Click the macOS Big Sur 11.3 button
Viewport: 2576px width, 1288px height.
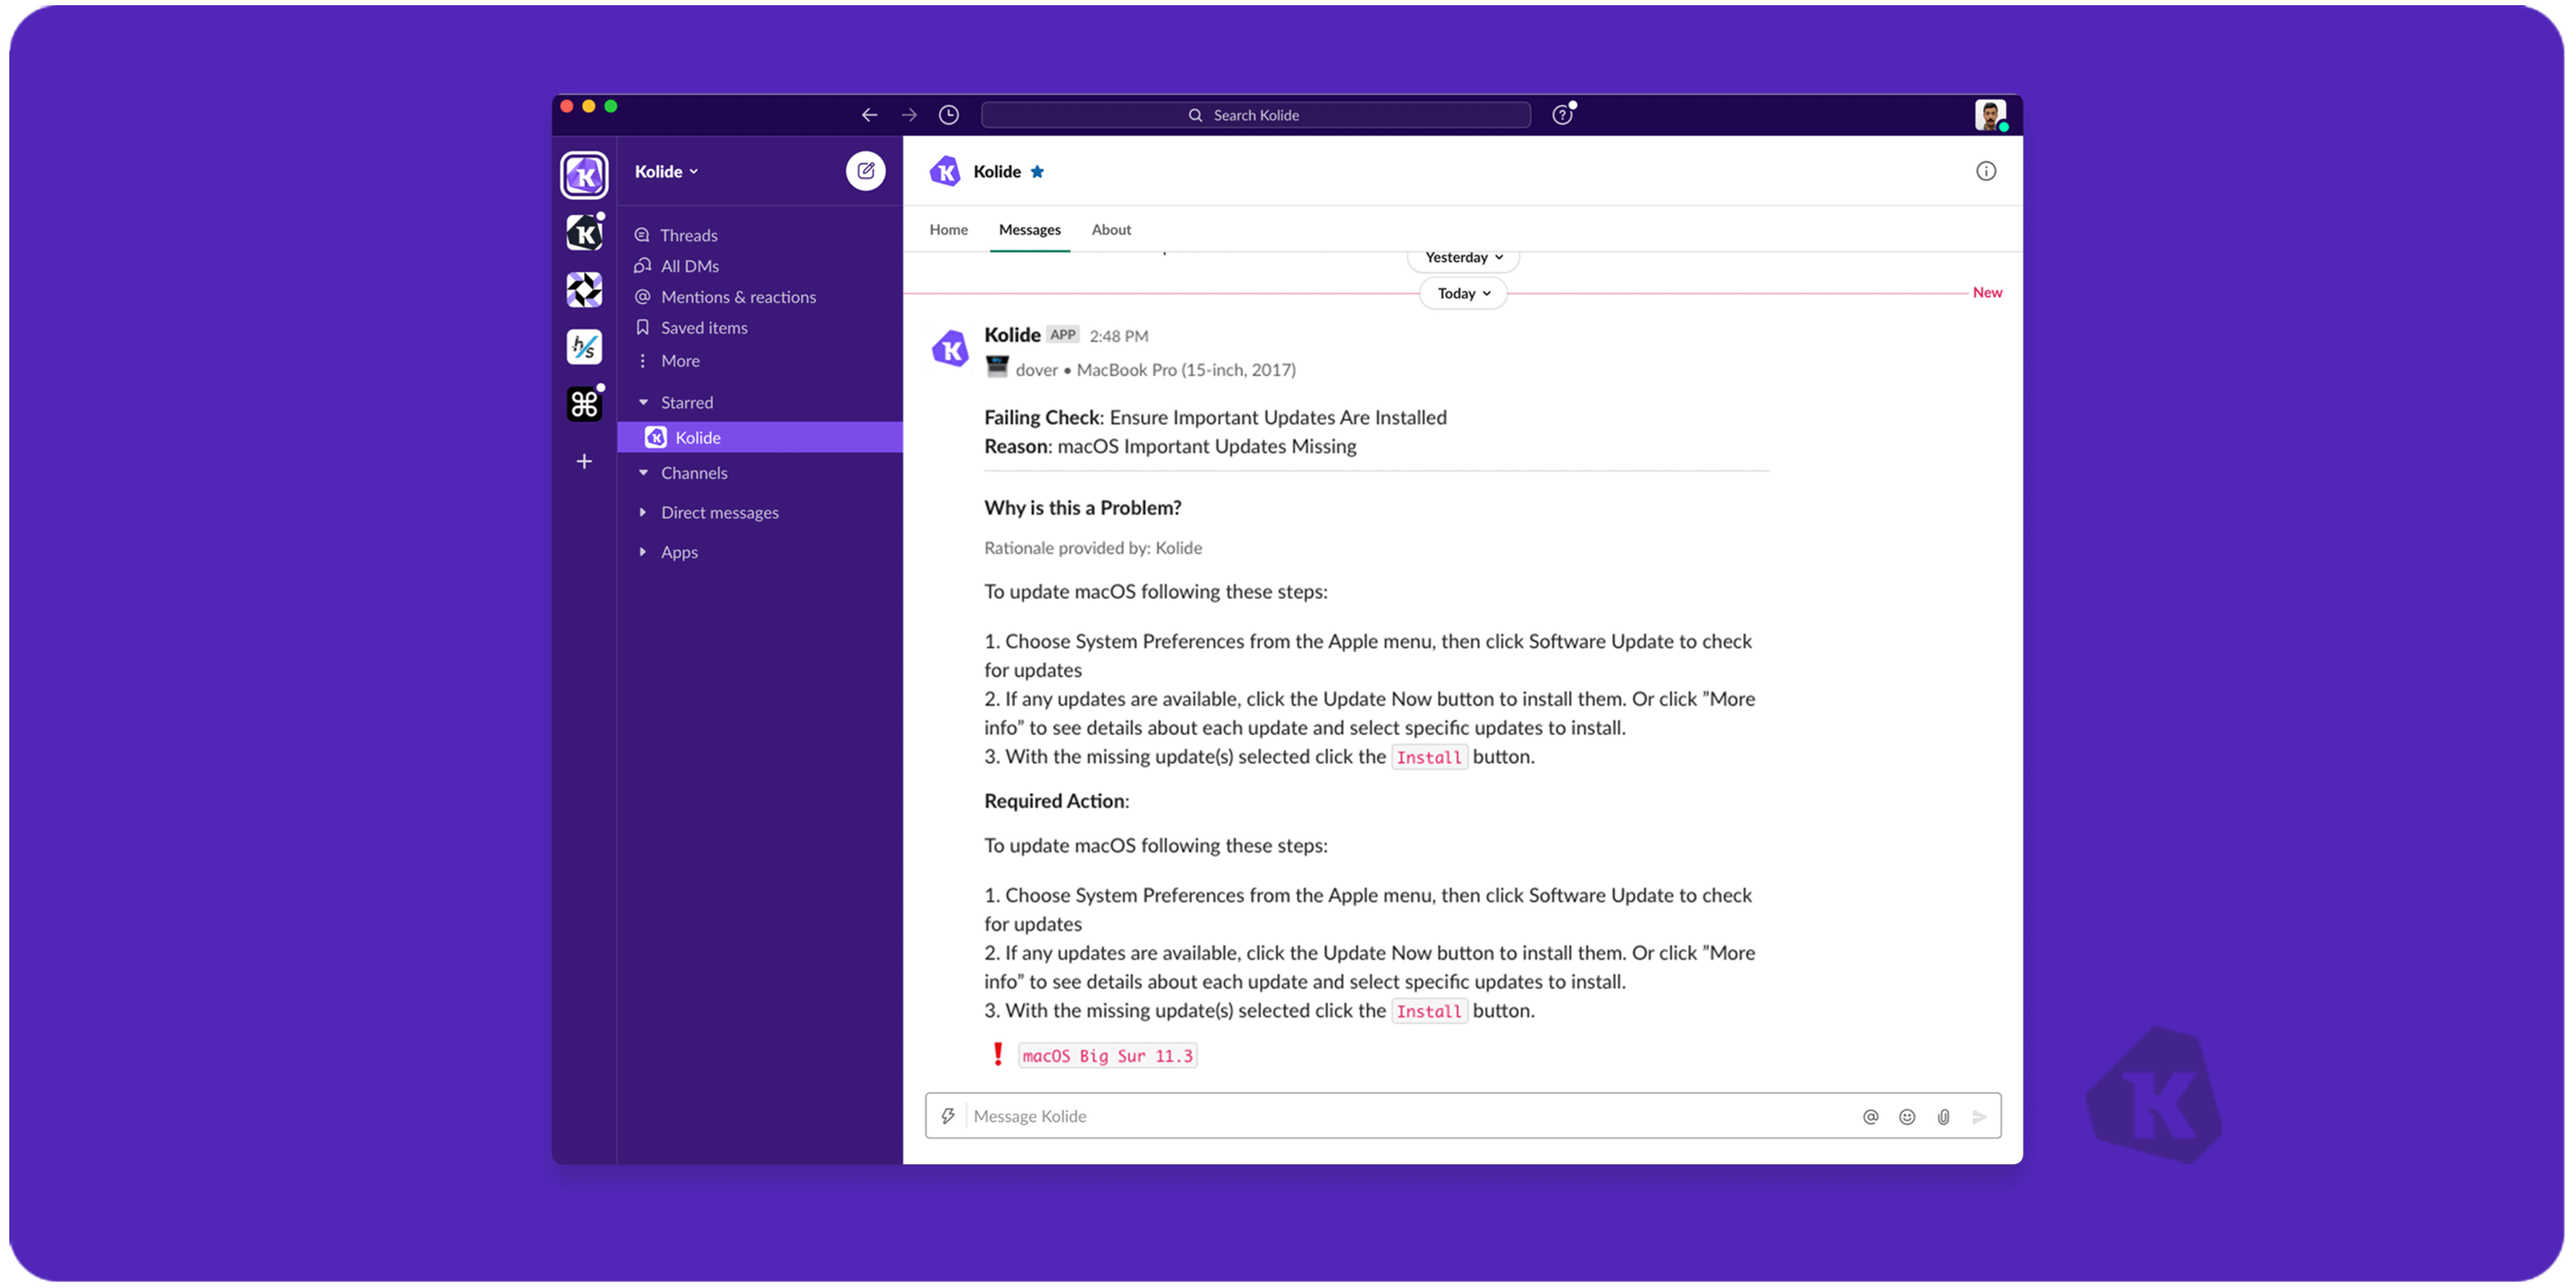(1108, 1055)
